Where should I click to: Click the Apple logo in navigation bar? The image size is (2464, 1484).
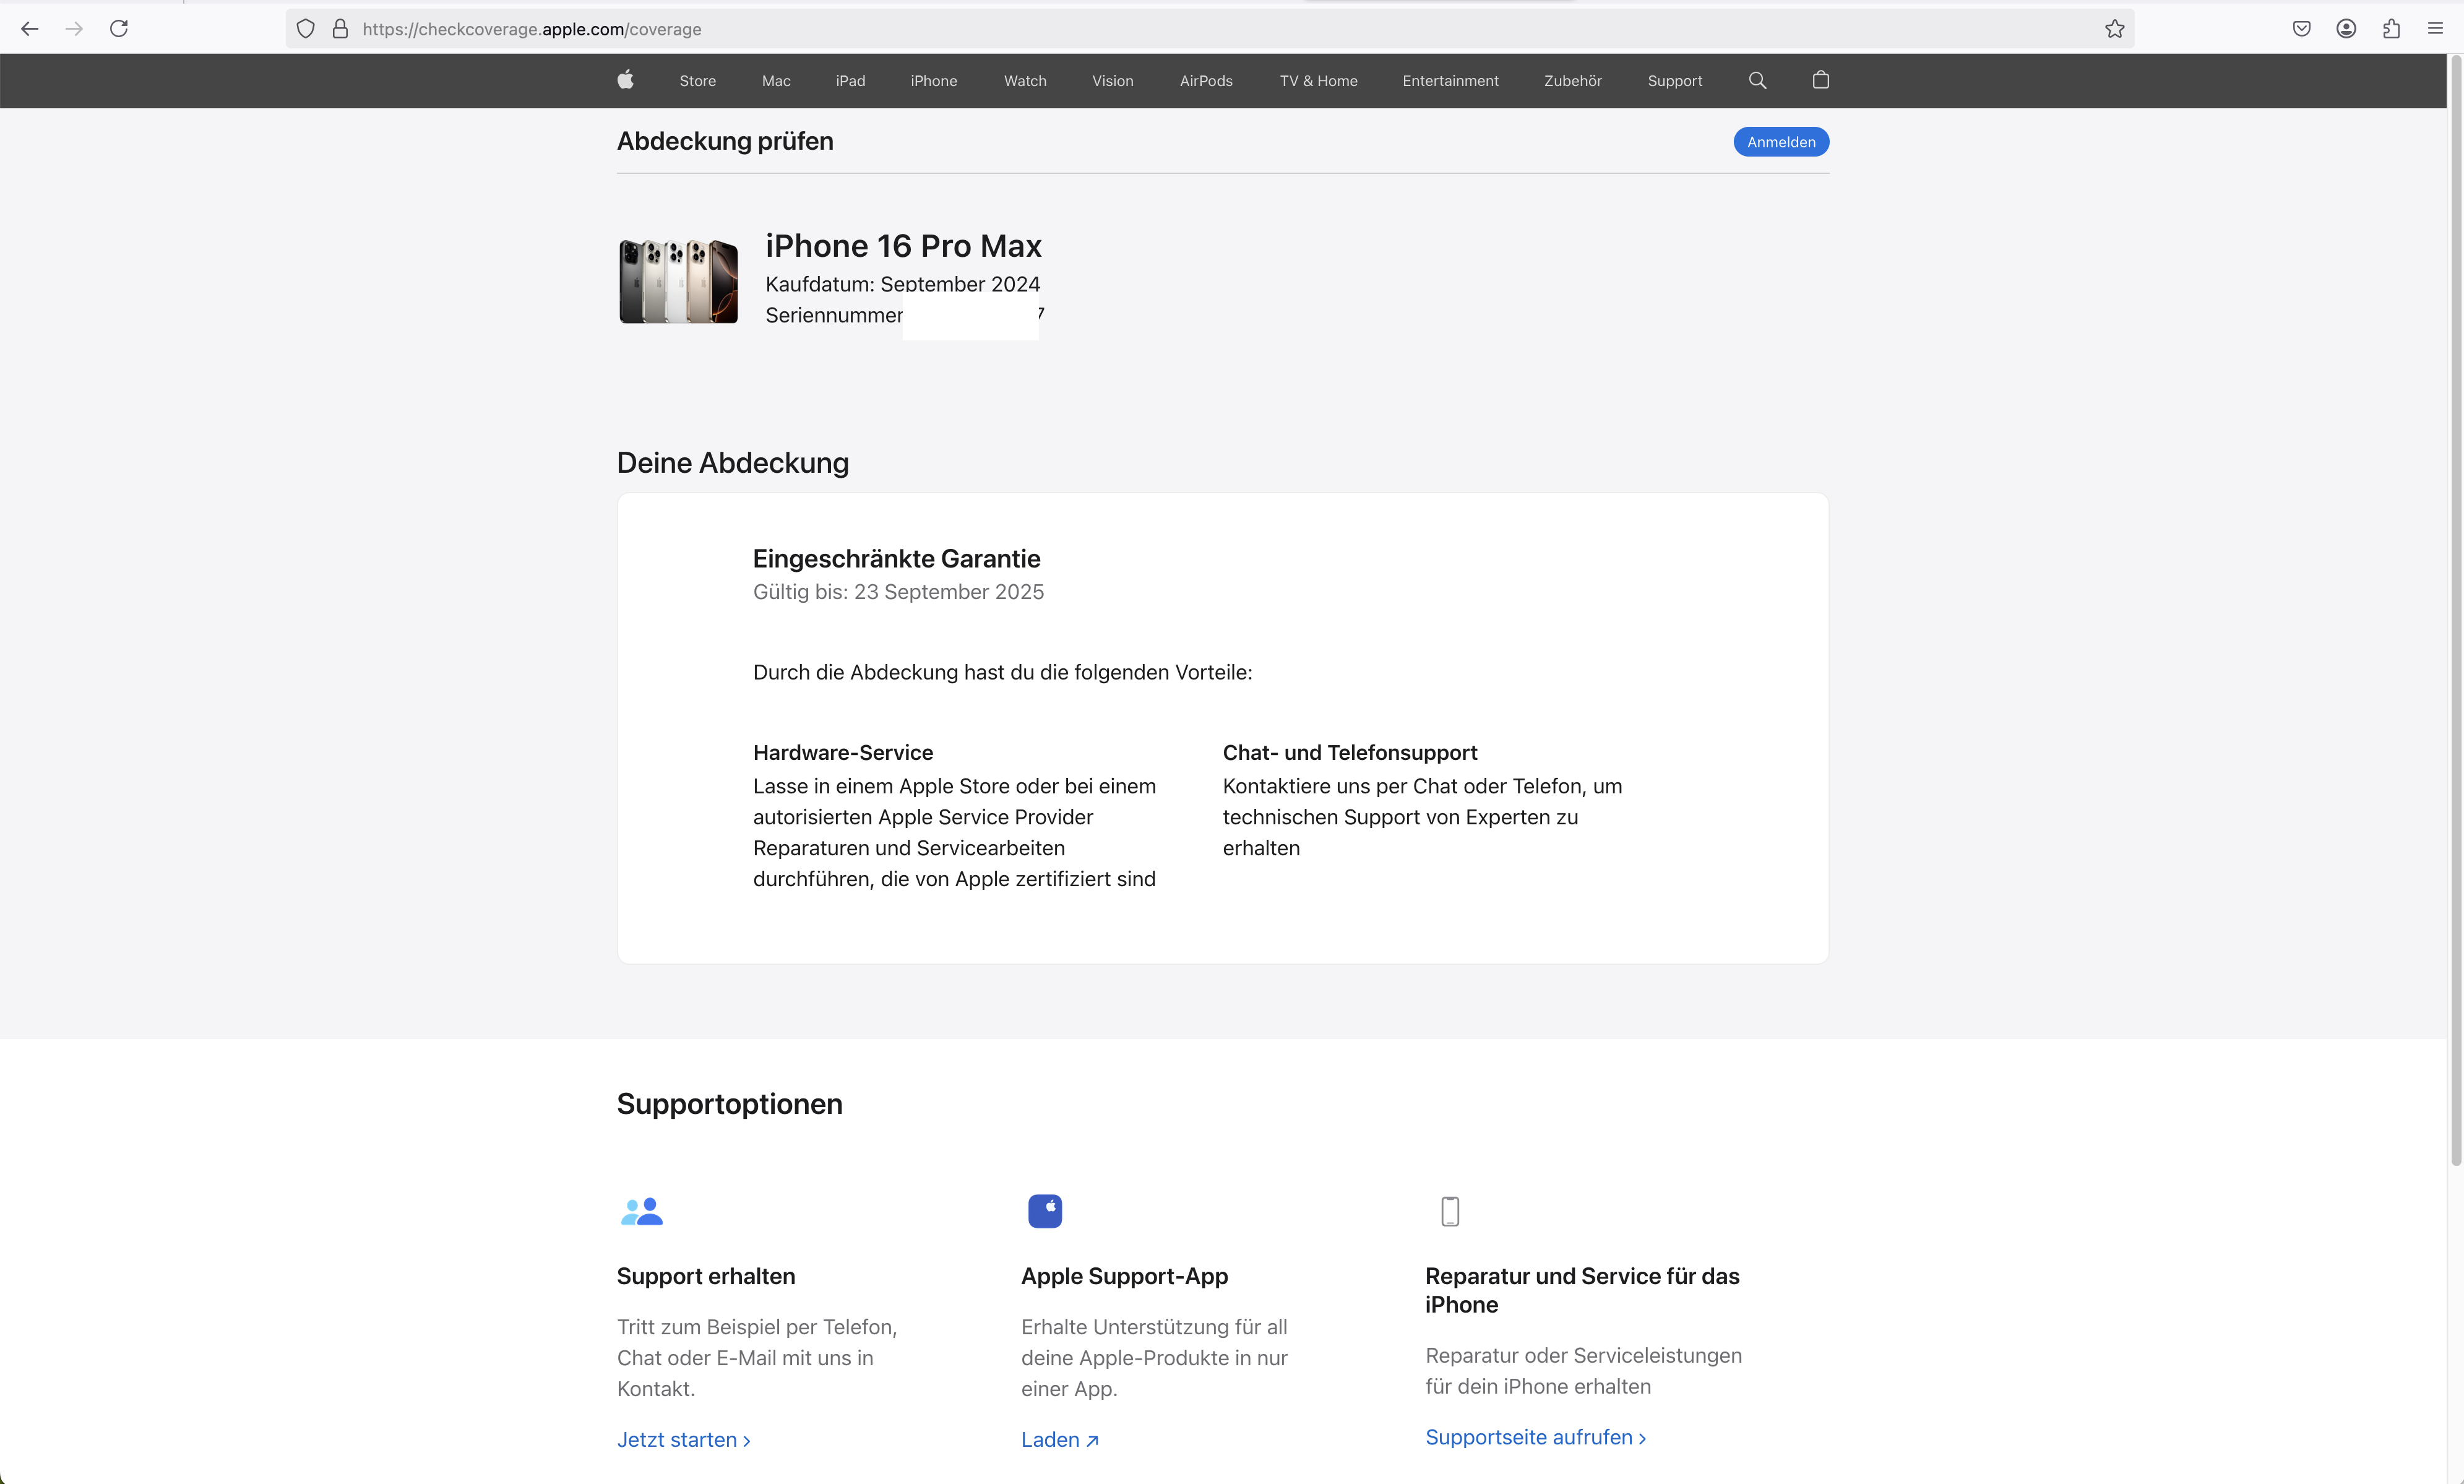625,80
